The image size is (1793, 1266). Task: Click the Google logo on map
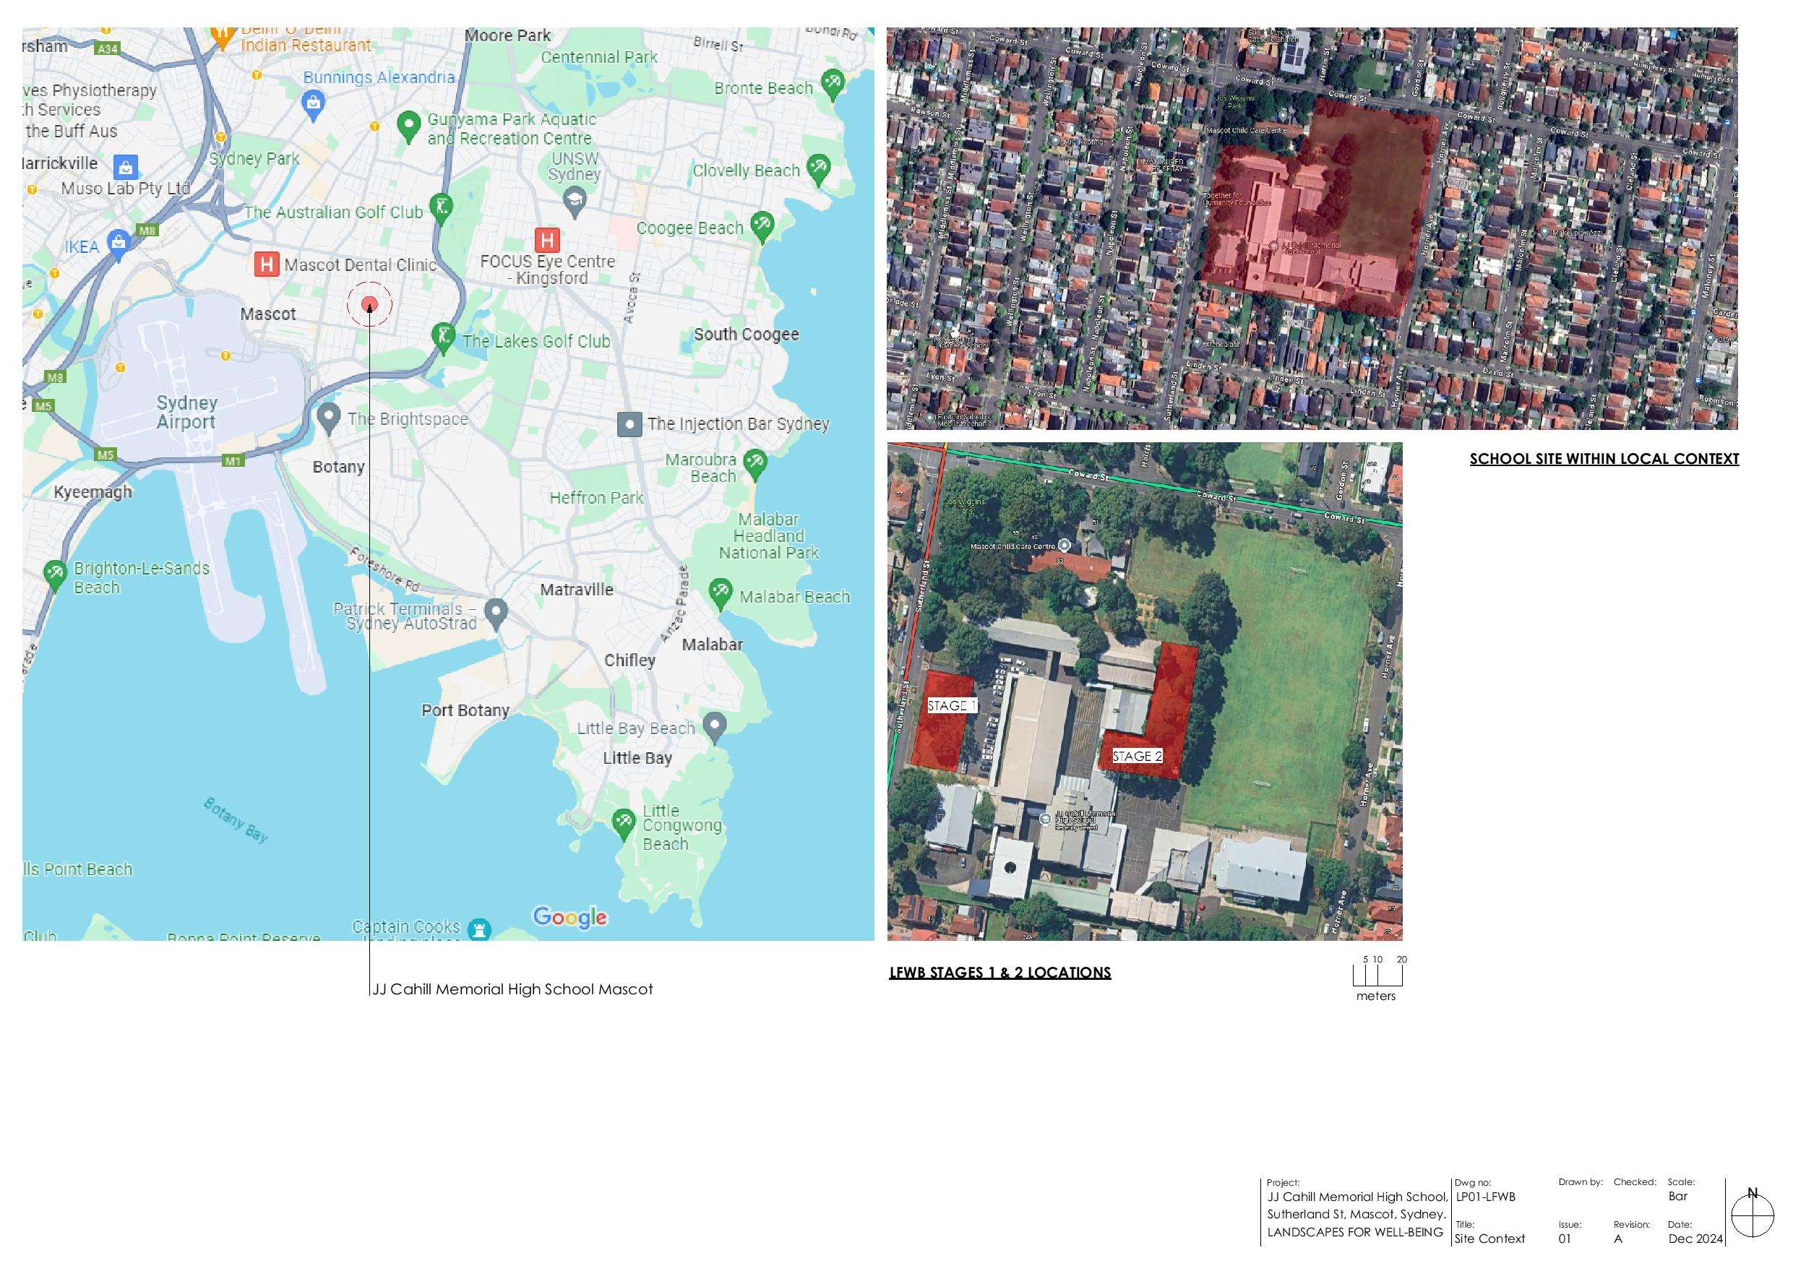(x=569, y=917)
